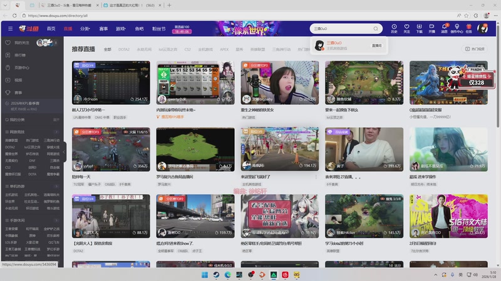The width and height of the screenshot is (501, 281).
Task: Open the 首页 nav item
Action: (51, 29)
